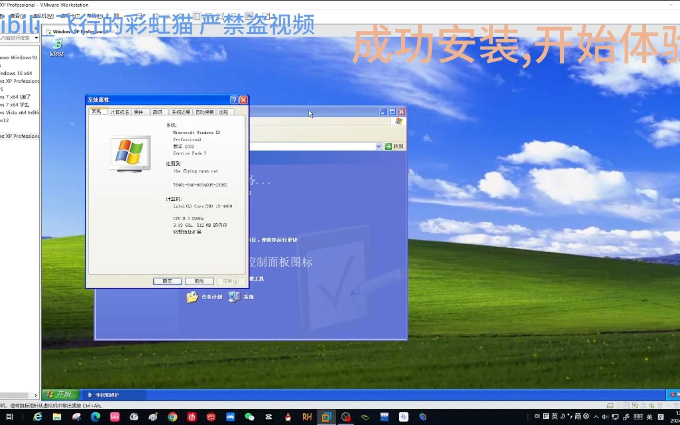Open the Recycle Bin desktop icon

[57, 47]
